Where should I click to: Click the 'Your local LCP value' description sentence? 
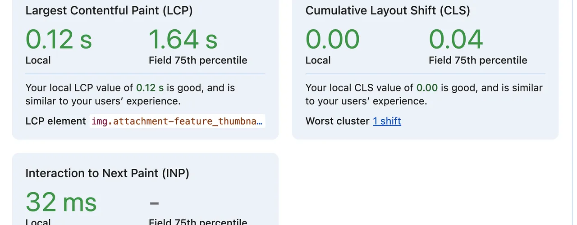click(130, 94)
